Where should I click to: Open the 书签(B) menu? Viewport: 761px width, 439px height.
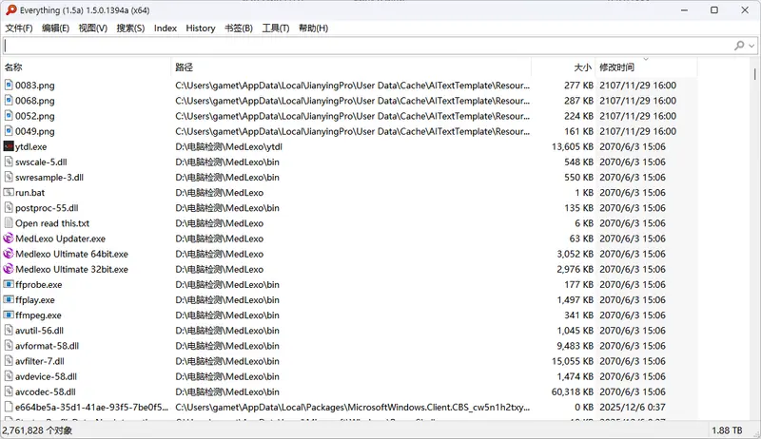[x=239, y=29]
